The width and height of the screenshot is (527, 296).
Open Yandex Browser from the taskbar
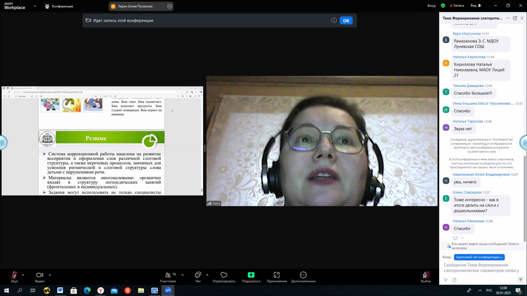(x=101, y=290)
